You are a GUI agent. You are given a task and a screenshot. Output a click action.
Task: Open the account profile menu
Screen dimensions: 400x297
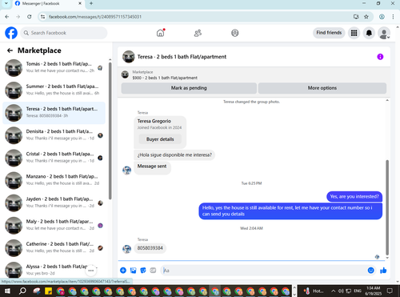pos(384,33)
